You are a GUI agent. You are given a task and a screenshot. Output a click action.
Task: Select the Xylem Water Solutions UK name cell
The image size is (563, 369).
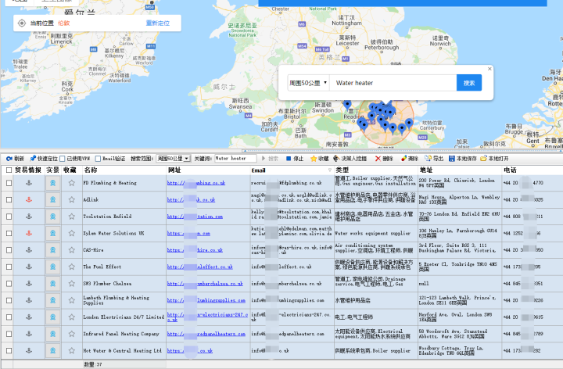coord(124,233)
